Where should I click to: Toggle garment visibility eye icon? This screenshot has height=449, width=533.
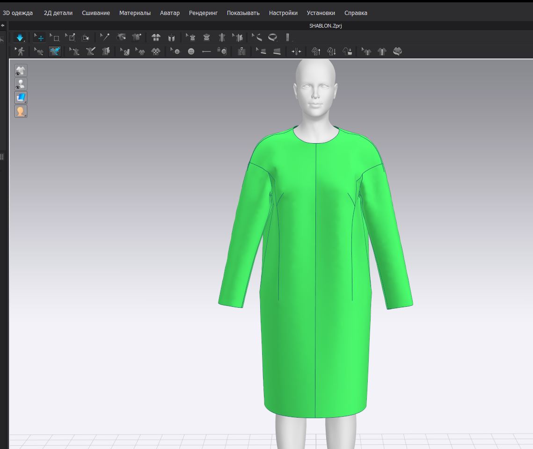[x=21, y=71]
